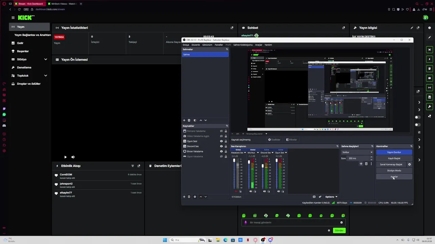
Task: Filter the Etkinlik Akışı feed
Action: pyautogui.click(x=133, y=166)
